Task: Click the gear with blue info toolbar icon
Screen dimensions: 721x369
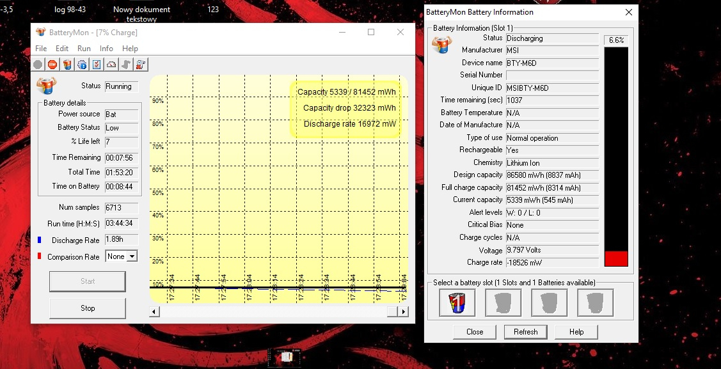Action: [x=82, y=65]
